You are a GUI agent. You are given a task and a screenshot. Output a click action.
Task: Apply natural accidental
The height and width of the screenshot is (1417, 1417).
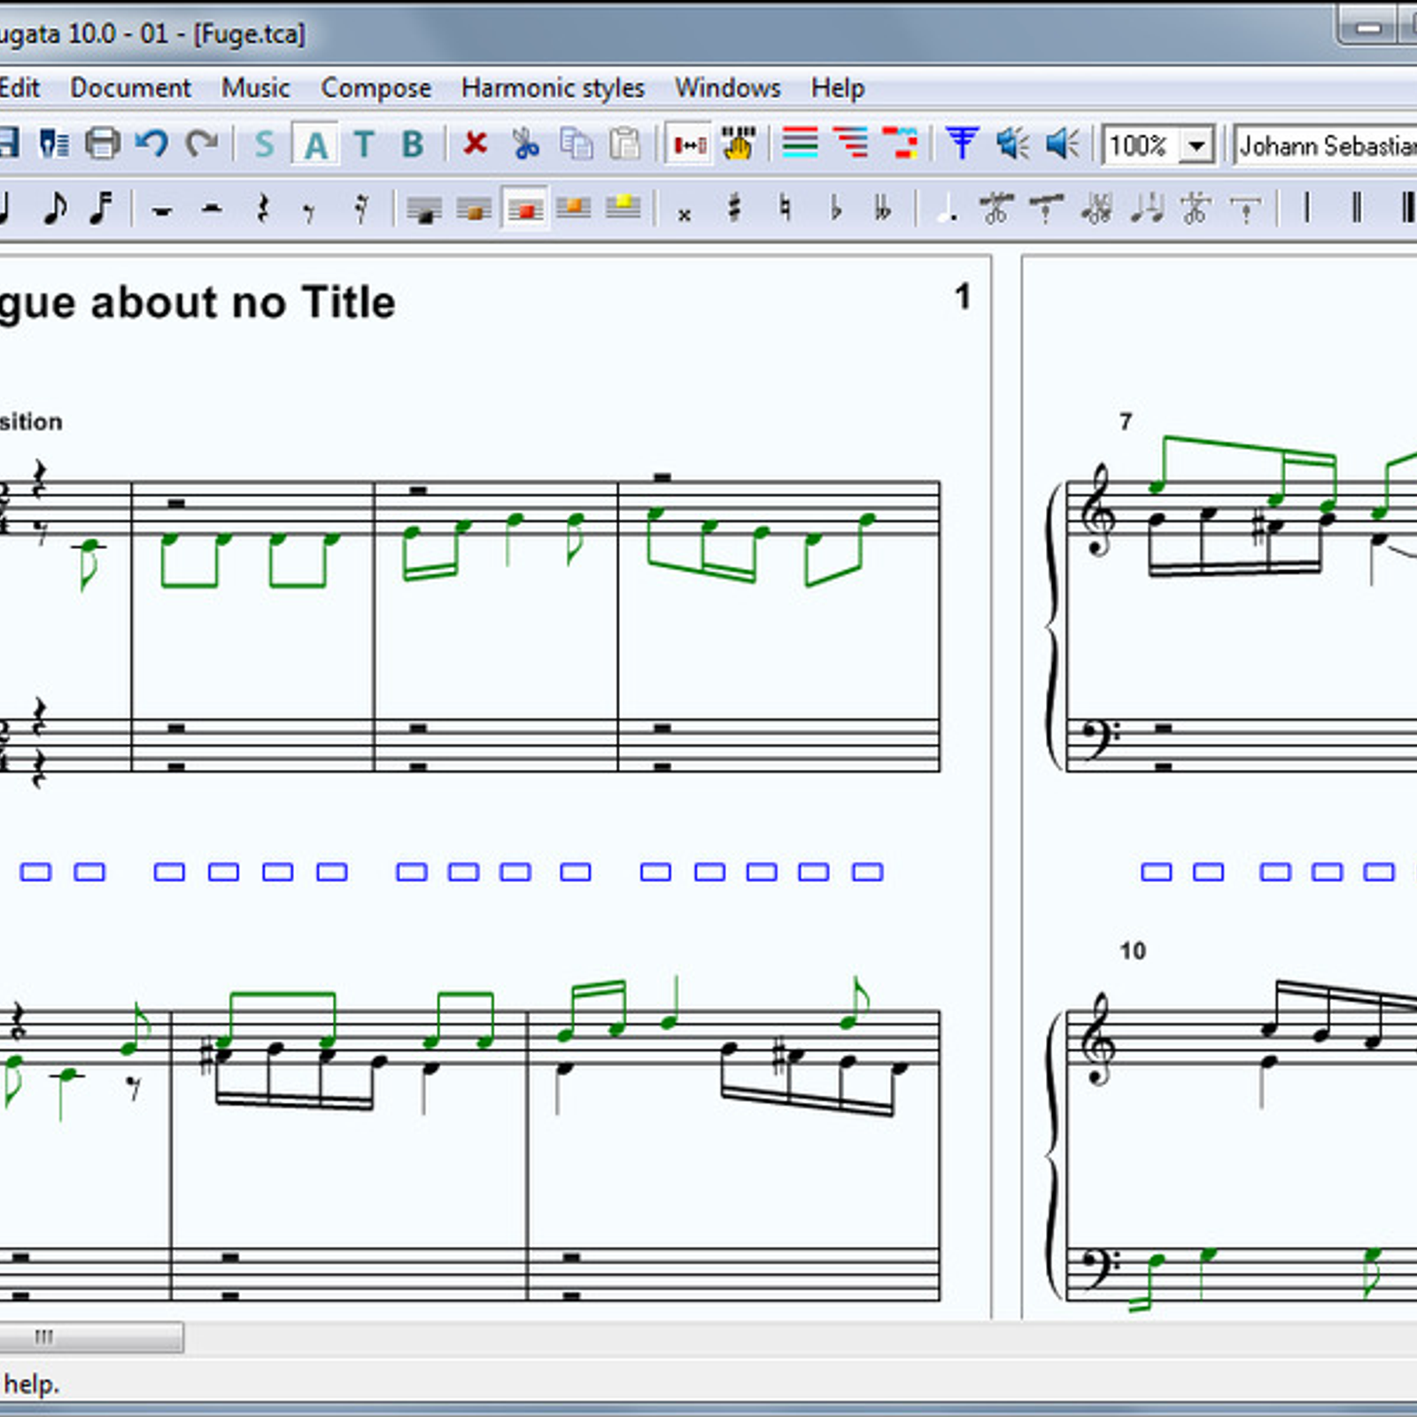[x=785, y=209]
